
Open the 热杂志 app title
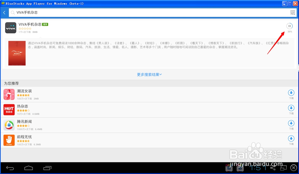click(22, 106)
